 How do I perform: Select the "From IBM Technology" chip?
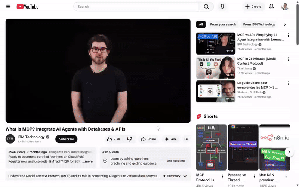(259, 25)
